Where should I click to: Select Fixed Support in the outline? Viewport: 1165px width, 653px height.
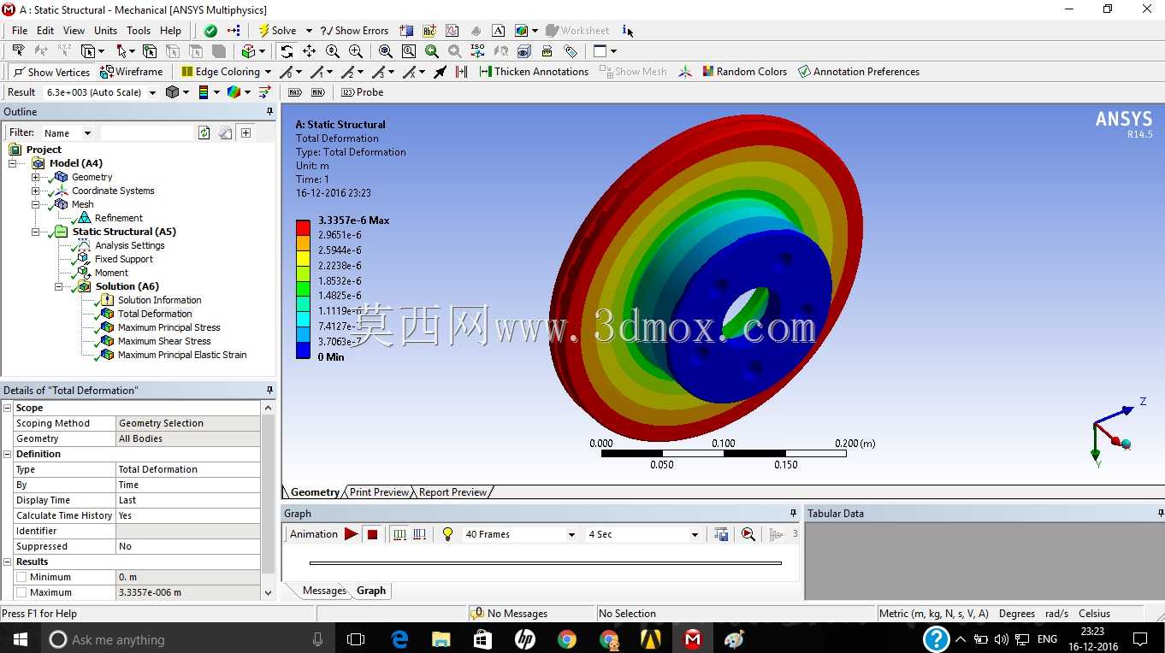click(124, 259)
